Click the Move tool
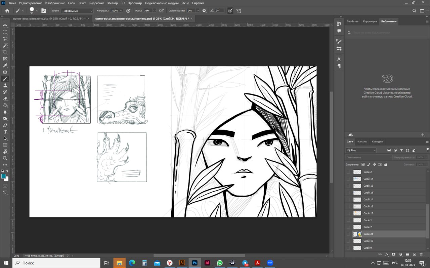The width and height of the screenshot is (430, 268). click(x=5, y=25)
